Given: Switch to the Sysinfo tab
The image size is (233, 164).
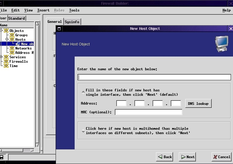Looking at the screenshot, I should pyautogui.click(x=72, y=22).
